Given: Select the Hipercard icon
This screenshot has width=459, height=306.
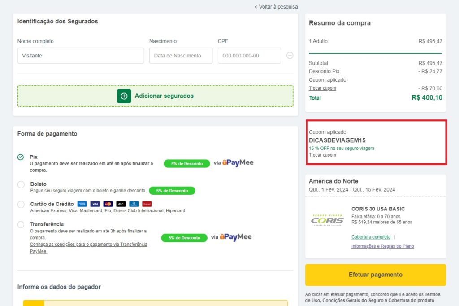Looking at the screenshot, I should 147,204.
